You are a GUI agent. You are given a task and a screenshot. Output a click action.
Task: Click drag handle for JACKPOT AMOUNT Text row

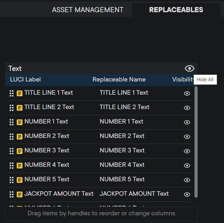(12, 194)
